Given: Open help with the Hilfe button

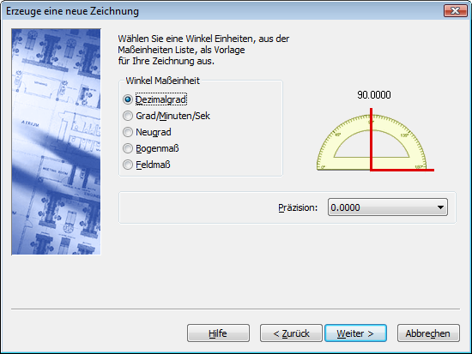Looking at the screenshot, I should [218, 333].
